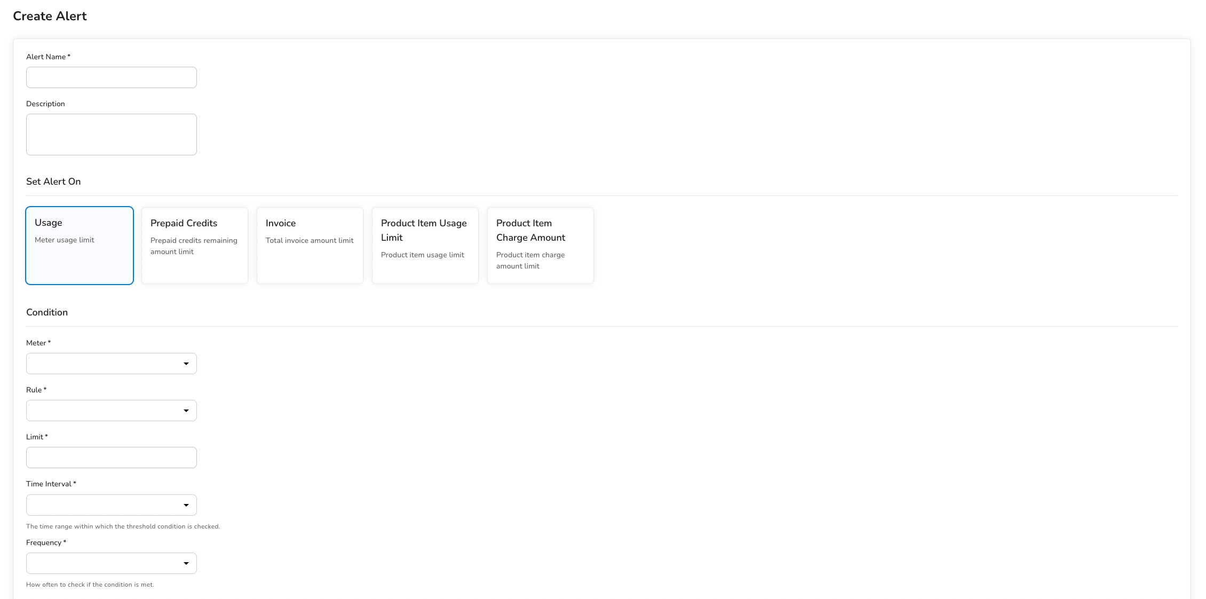Click the Time Interval caret icon
Screen dimensions: 1206x599
[x=186, y=505]
